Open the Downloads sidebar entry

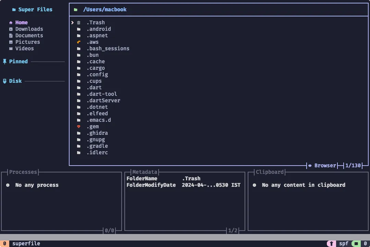(29, 29)
